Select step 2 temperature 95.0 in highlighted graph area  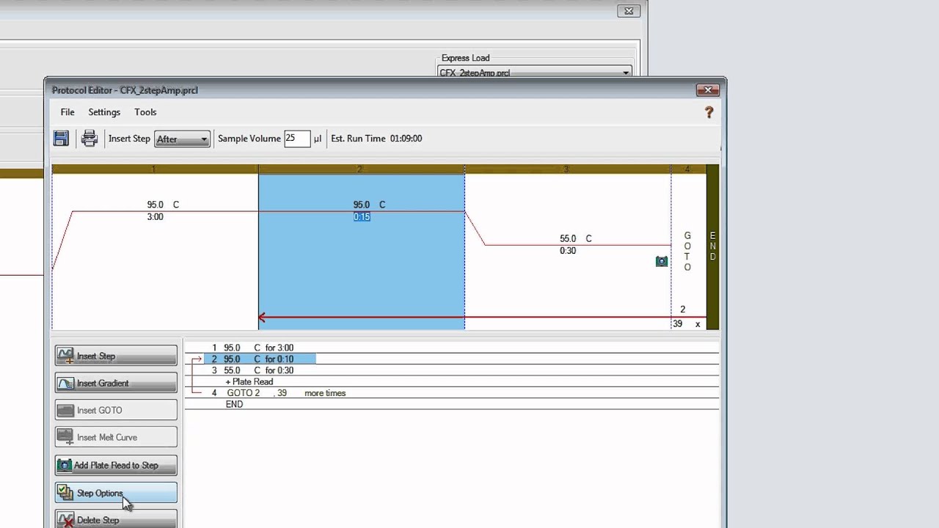tap(361, 205)
